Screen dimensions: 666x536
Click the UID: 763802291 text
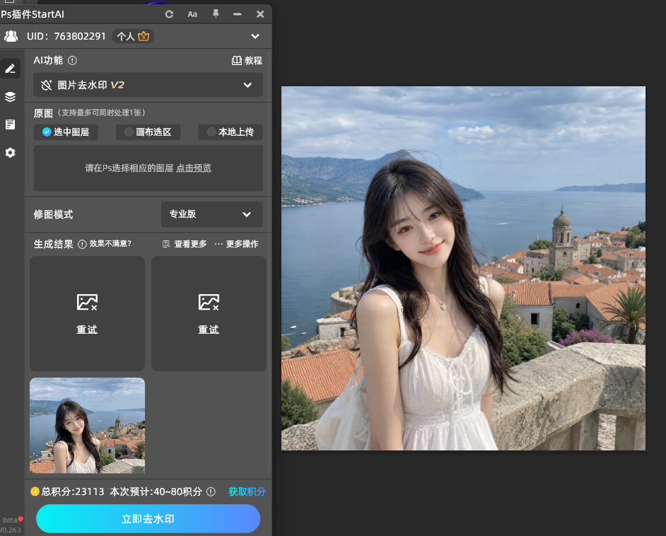point(66,36)
